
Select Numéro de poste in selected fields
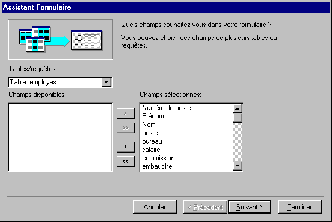(167, 108)
